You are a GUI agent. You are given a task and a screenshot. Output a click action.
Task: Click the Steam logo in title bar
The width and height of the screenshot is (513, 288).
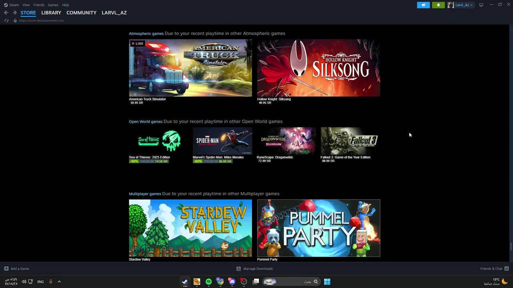[6, 5]
